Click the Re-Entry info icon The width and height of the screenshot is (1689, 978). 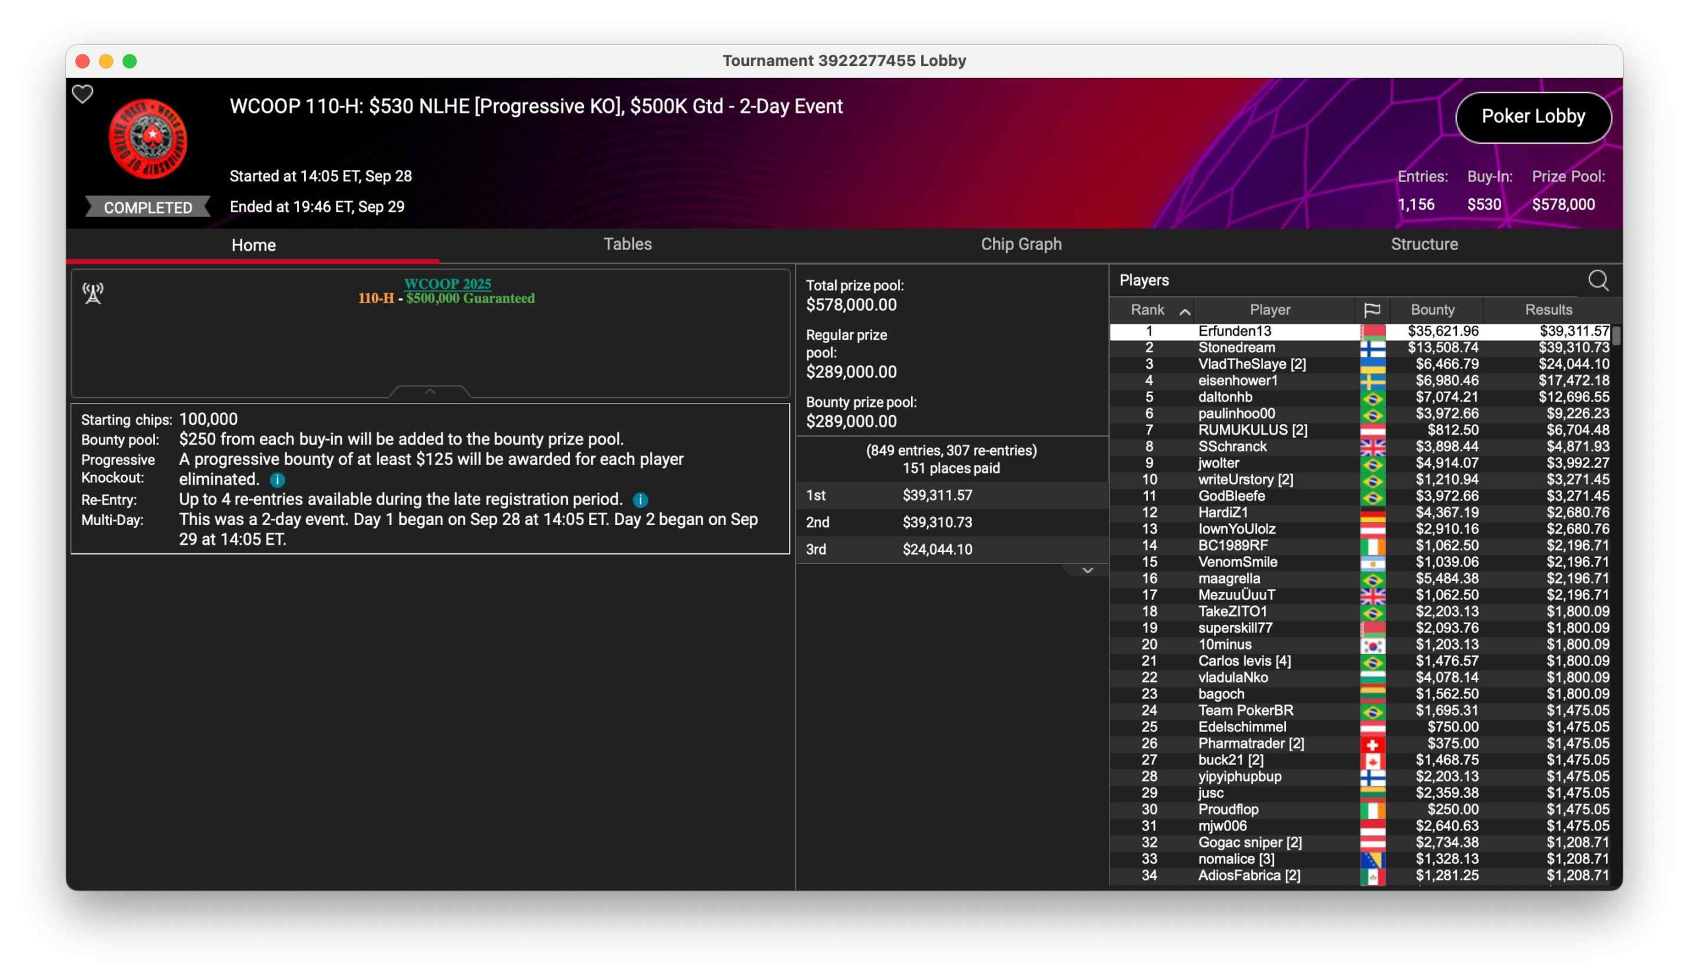tap(640, 500)
